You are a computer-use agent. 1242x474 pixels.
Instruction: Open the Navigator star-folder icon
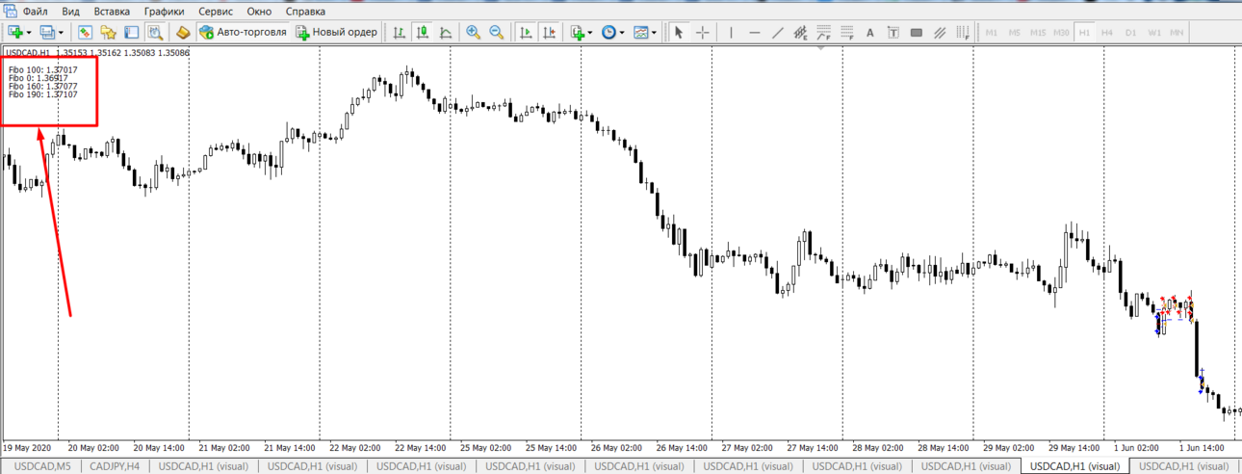click(109, 32)
